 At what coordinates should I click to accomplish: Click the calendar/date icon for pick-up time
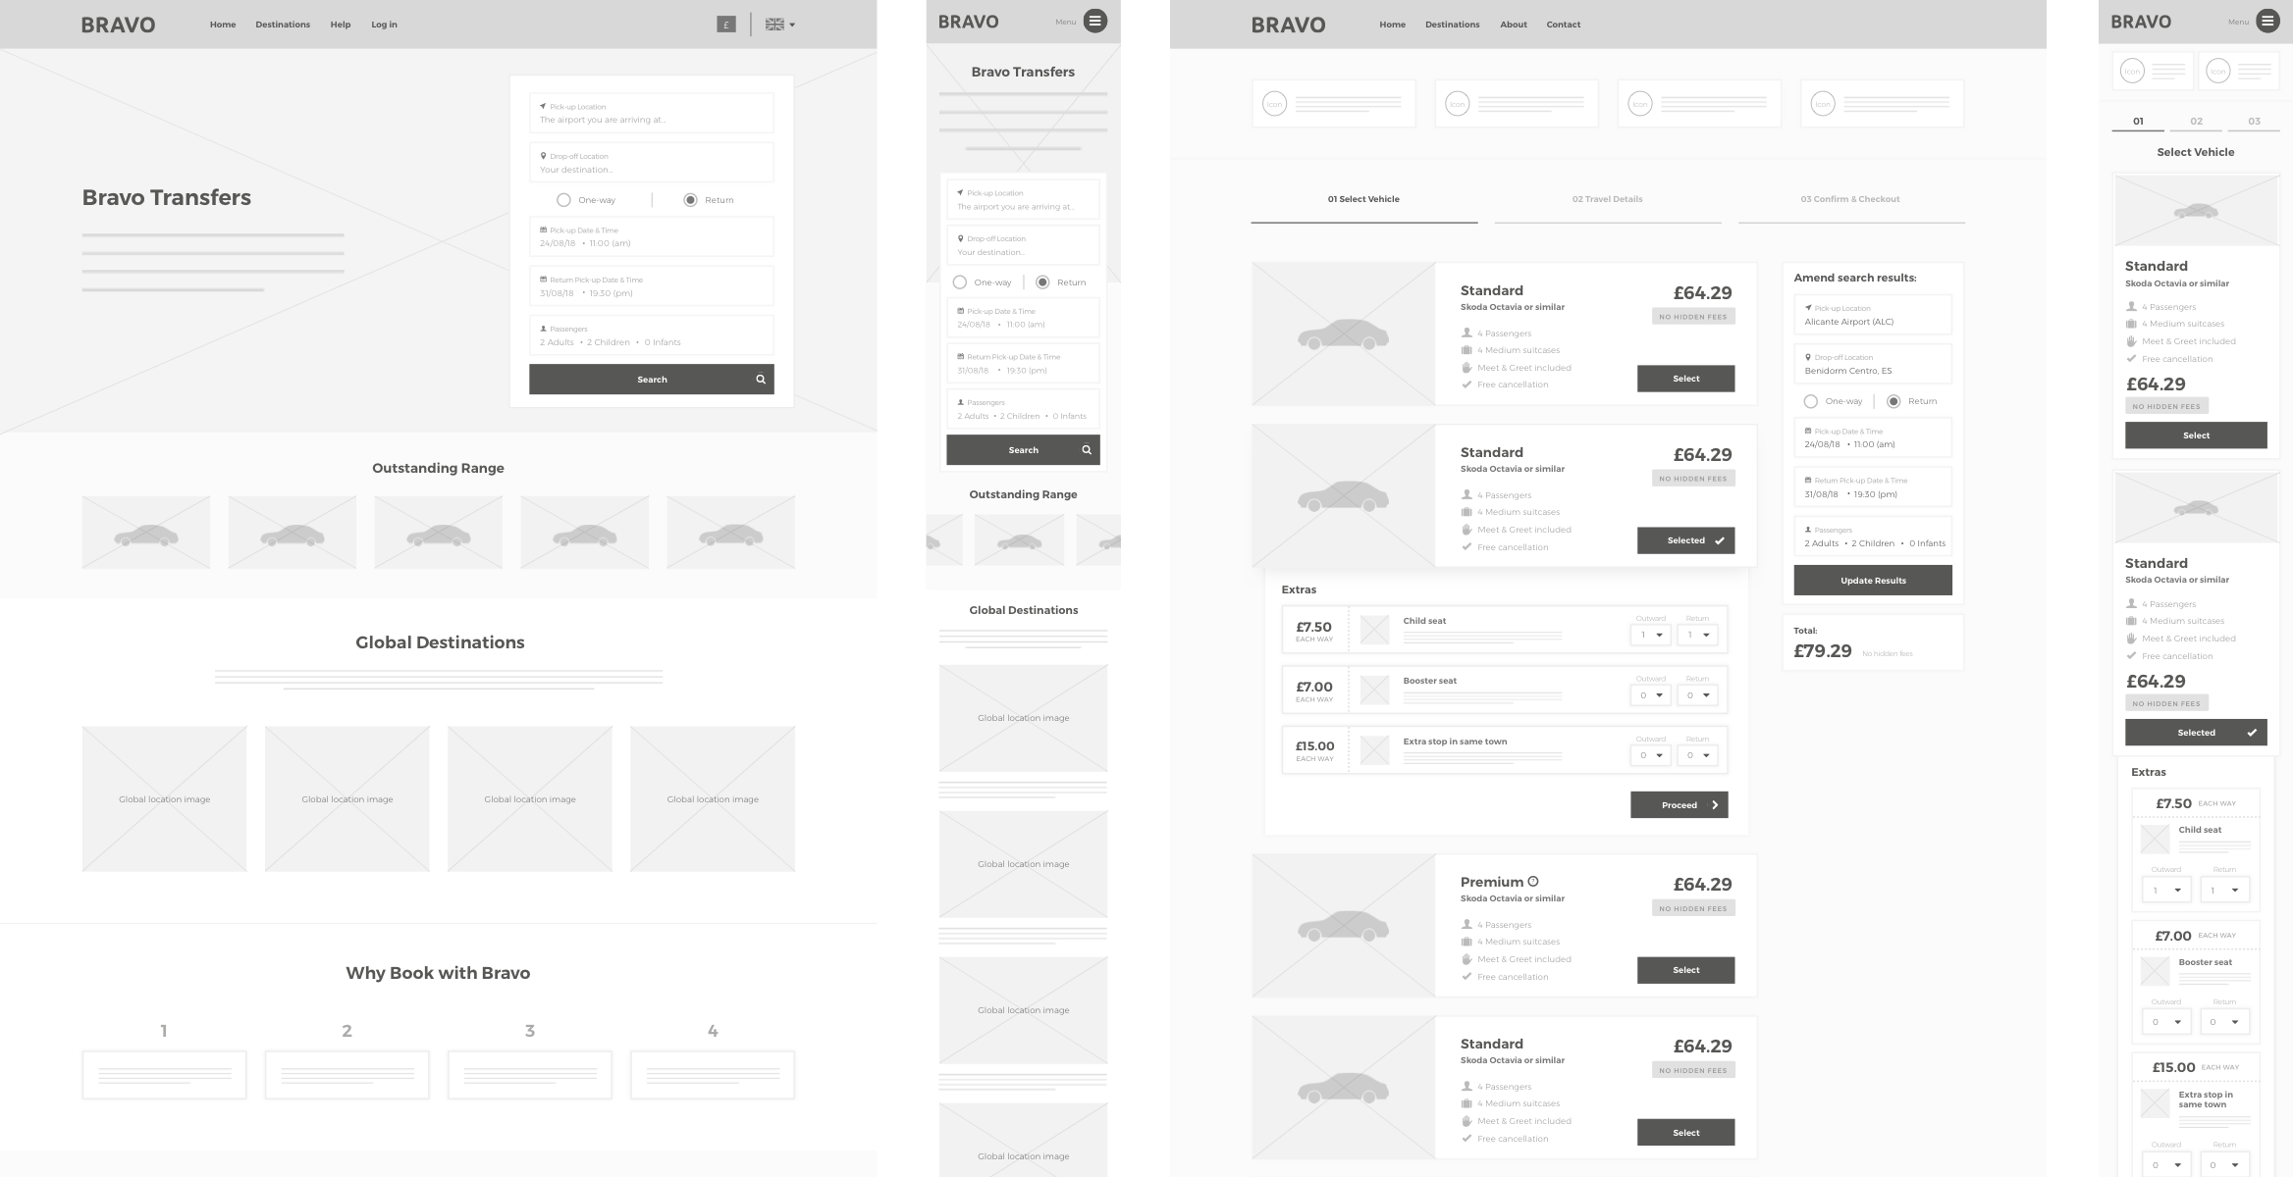tap(544, 230)
